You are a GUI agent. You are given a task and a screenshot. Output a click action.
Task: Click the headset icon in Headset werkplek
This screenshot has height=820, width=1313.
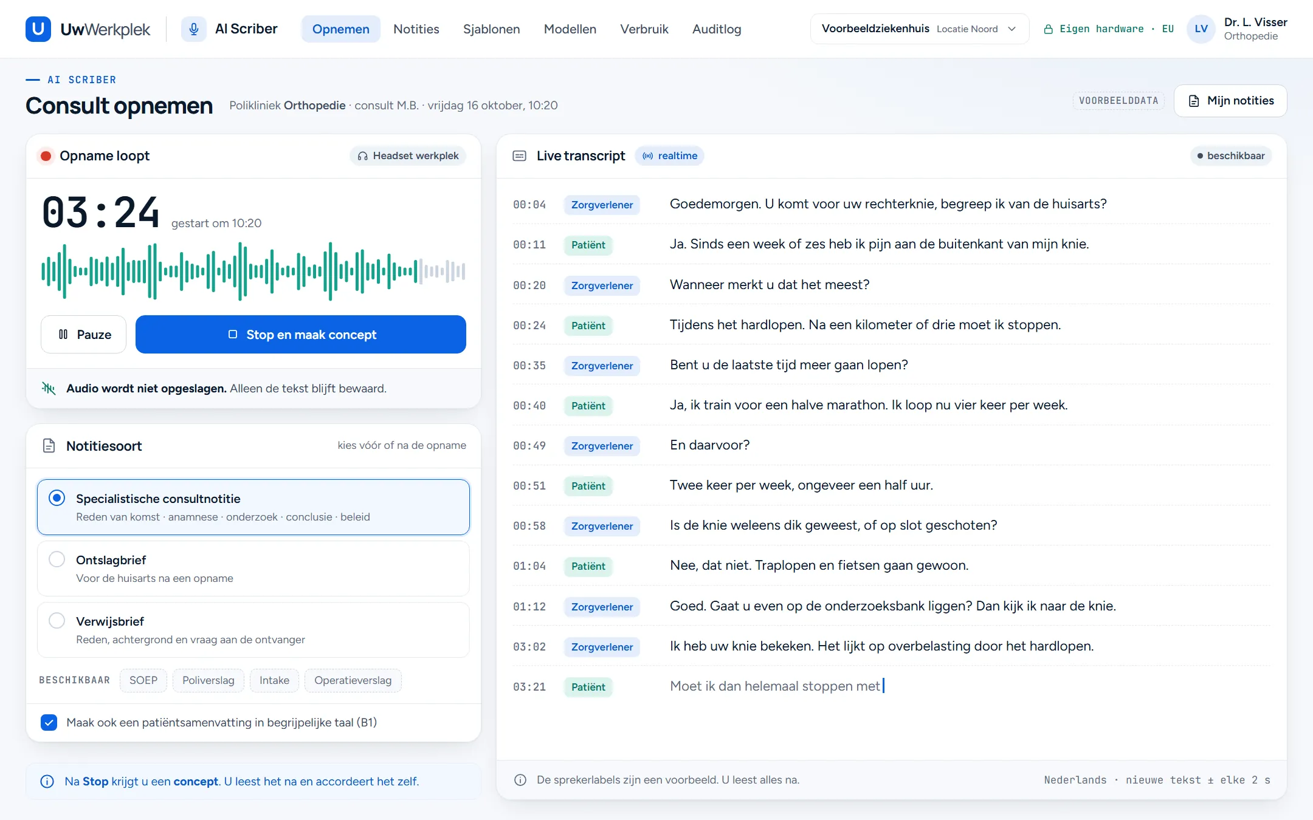tap(363, 156)
